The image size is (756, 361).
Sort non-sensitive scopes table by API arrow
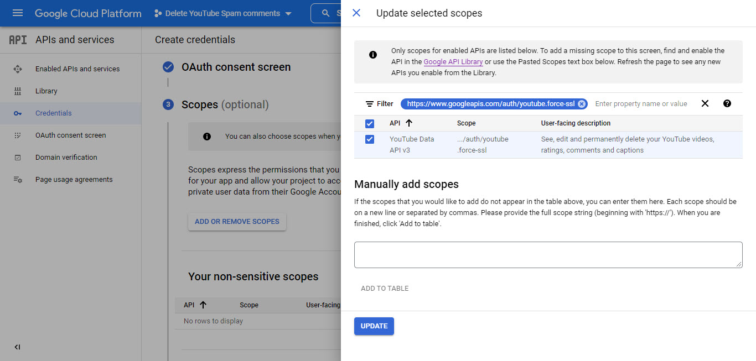(203, 305)
